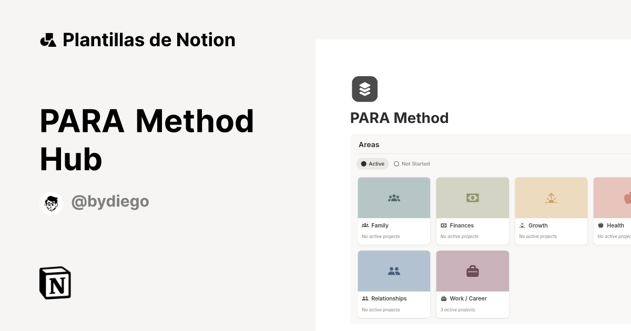
Task: Click the Plantillas de Notion logo mark
Action: coord(48,39)
